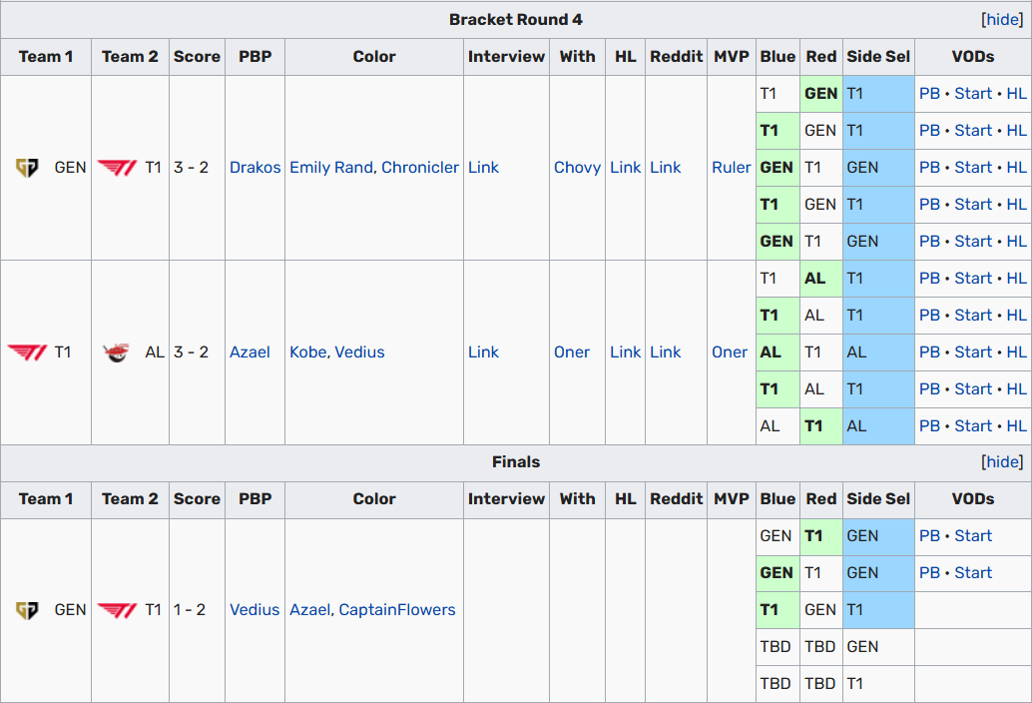The width and height of the screenshot is (1032, 703).
Task: Open Oner link in the MVP column
Action: pos(730,352)
